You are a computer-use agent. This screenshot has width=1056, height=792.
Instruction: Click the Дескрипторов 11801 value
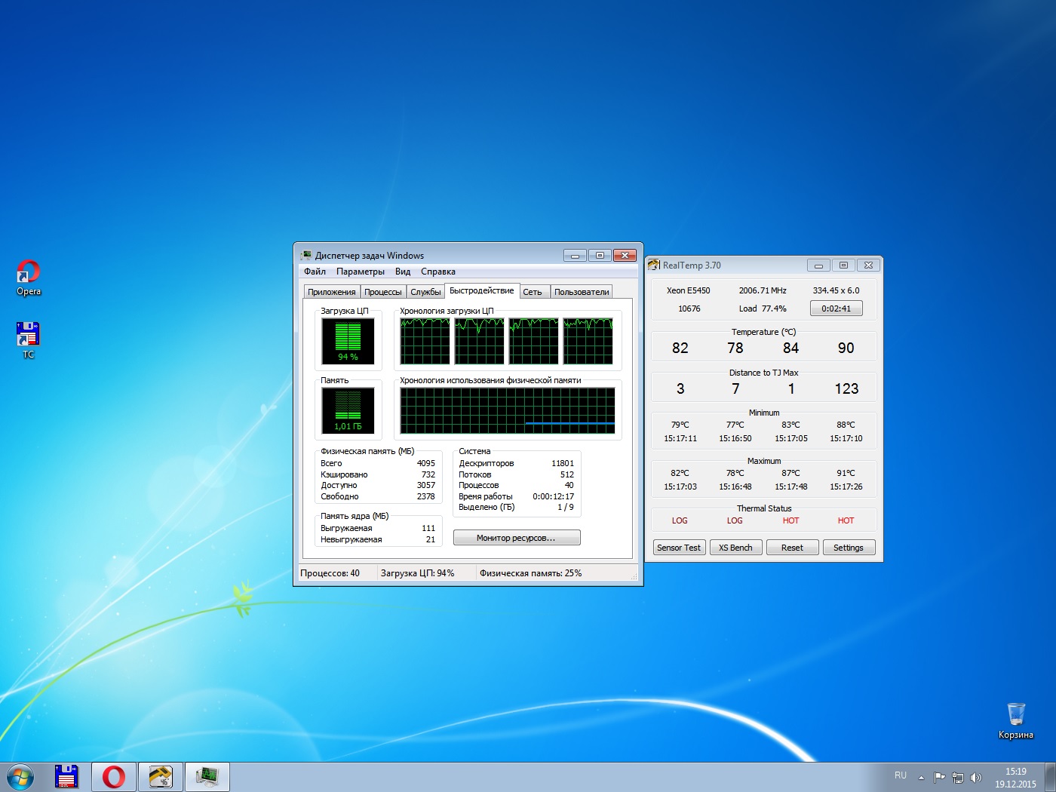pos(563,463)
